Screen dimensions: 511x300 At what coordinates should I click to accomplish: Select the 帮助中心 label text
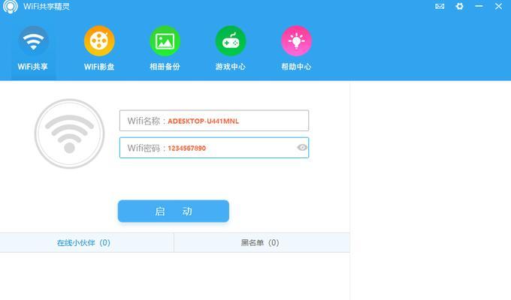click(x=296, y=67)
